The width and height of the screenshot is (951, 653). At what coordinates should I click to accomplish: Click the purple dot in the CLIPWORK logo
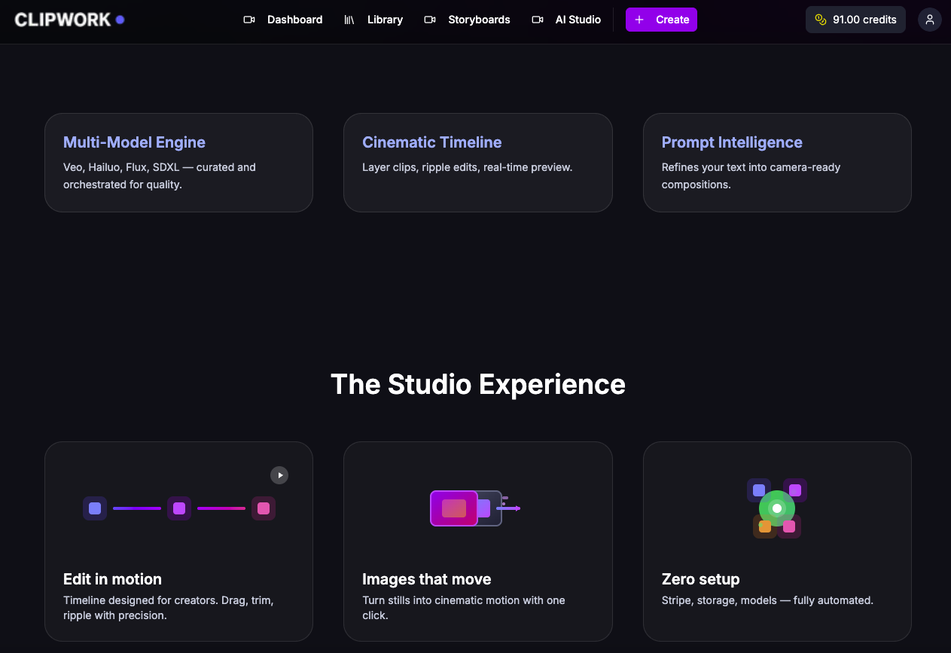pyautogui.click(x=120, y=20)
